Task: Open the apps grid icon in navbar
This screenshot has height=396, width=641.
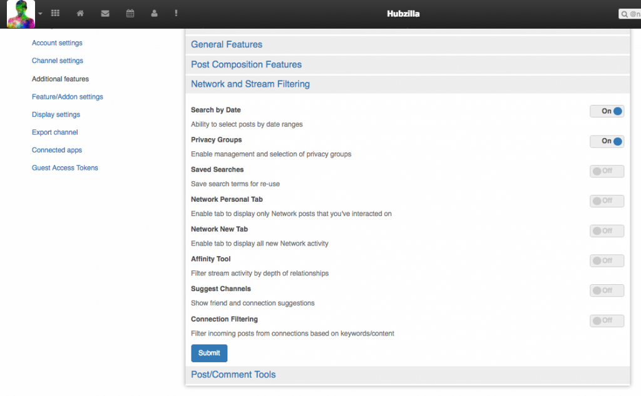Action: pos(55,13)
